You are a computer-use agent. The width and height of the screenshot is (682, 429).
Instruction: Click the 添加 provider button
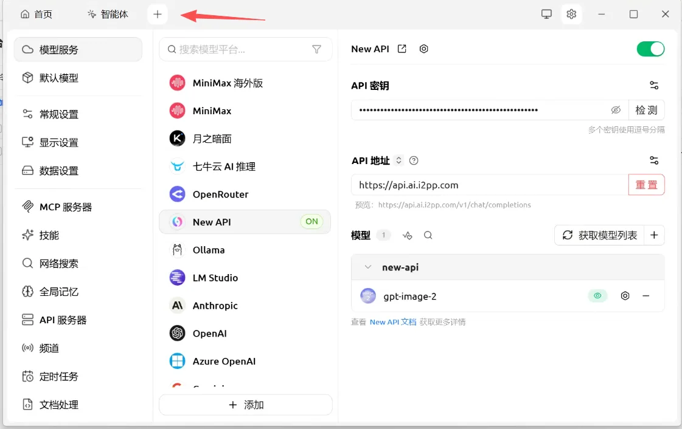[246, 405]
